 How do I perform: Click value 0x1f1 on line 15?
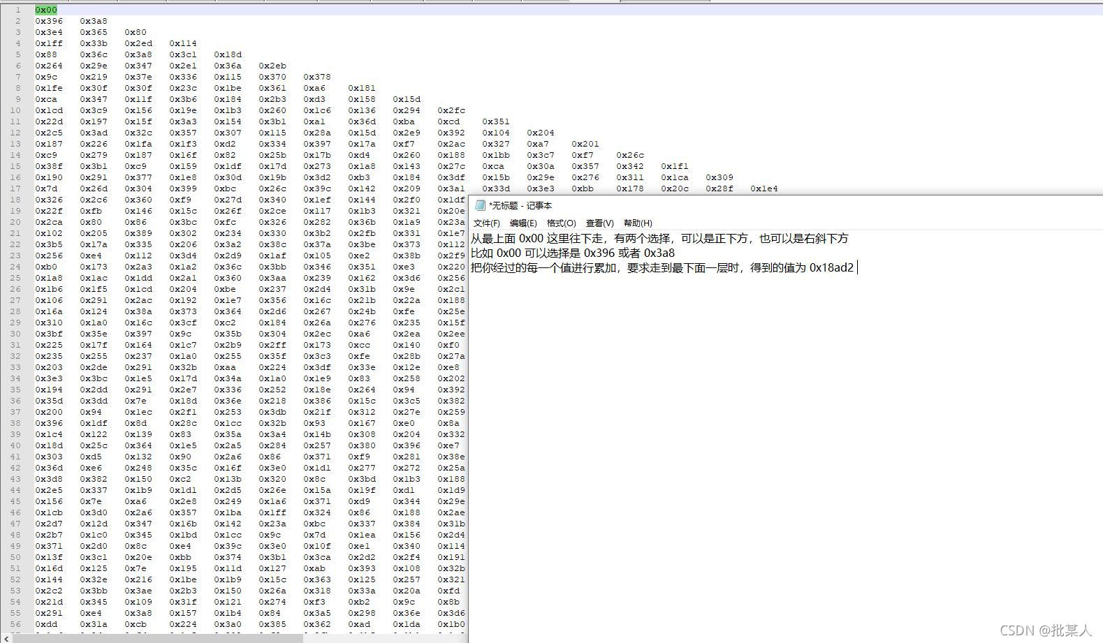[675, 166]
